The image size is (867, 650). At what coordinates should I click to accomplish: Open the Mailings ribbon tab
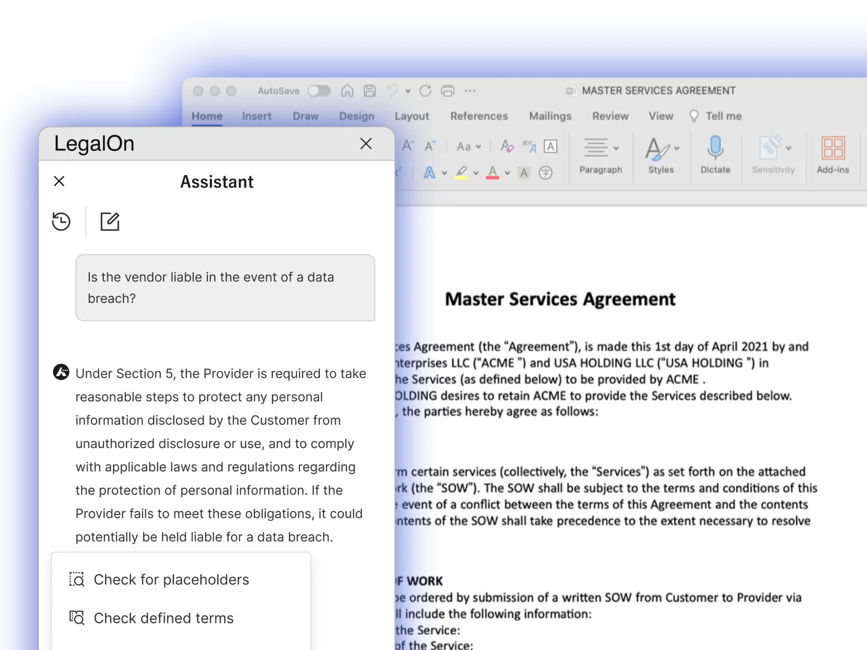[x=550, y=116]
